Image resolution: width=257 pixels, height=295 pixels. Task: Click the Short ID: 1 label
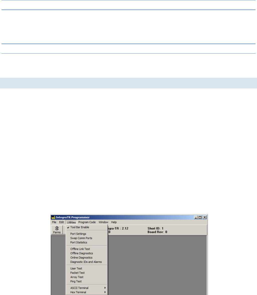click(x=156, y=228)
